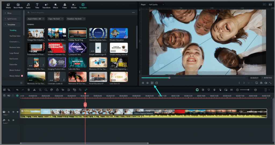
Task: Select the Music Festival subcategory
Action: tap(15, 70)
